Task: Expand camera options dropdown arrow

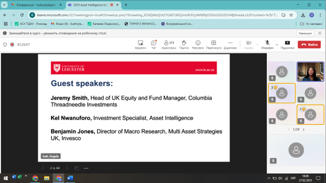Action: (257, 45)
